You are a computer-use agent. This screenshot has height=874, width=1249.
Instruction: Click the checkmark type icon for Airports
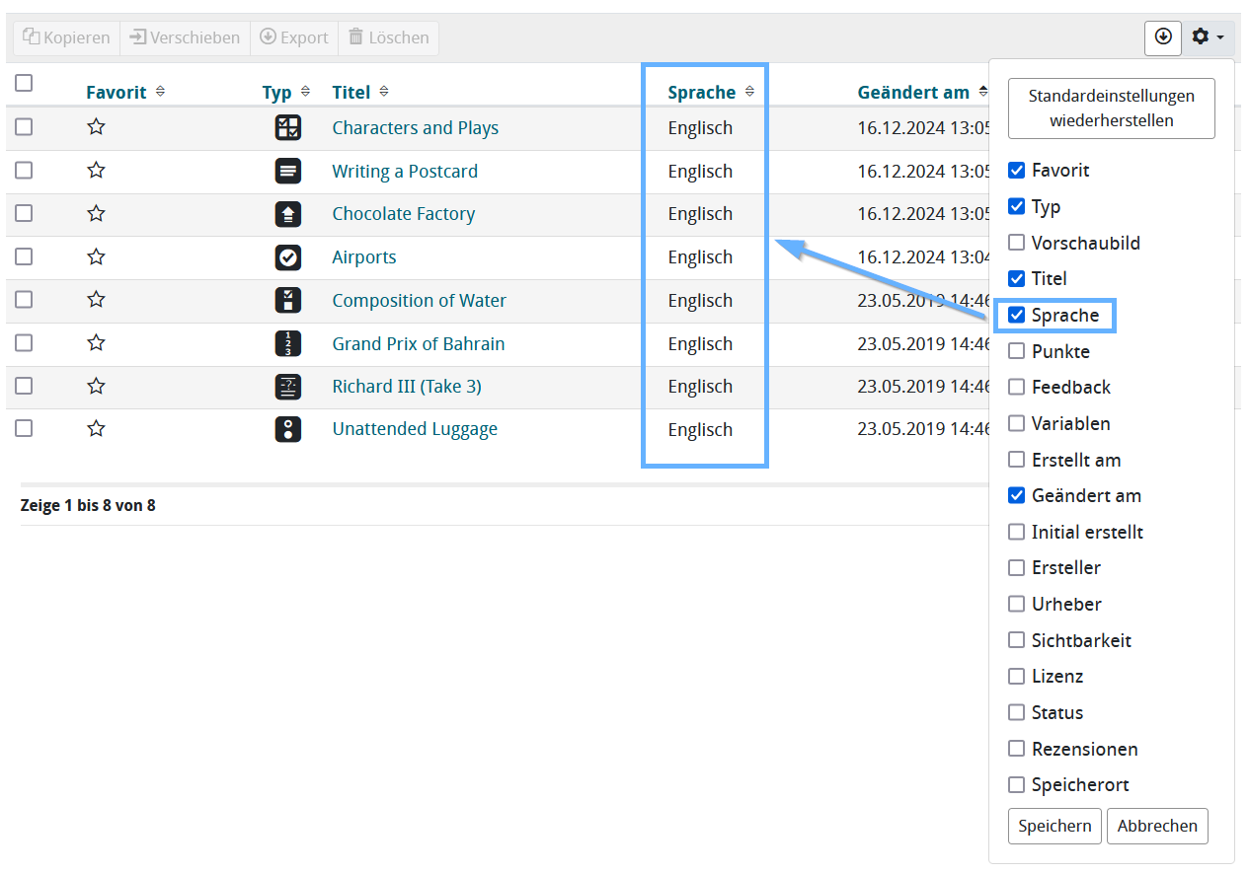tap(287, 257)
